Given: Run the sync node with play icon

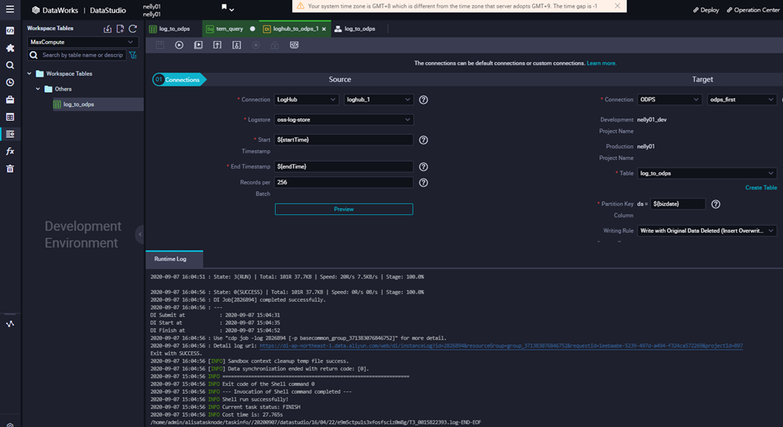Looking at the screenshot, I should (x=179, y=45).
